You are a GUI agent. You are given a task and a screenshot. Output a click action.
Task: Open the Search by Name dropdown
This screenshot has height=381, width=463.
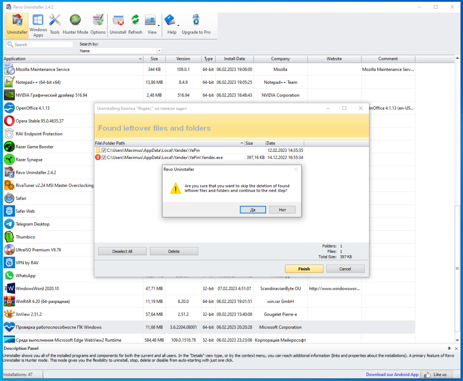[159, 51]
